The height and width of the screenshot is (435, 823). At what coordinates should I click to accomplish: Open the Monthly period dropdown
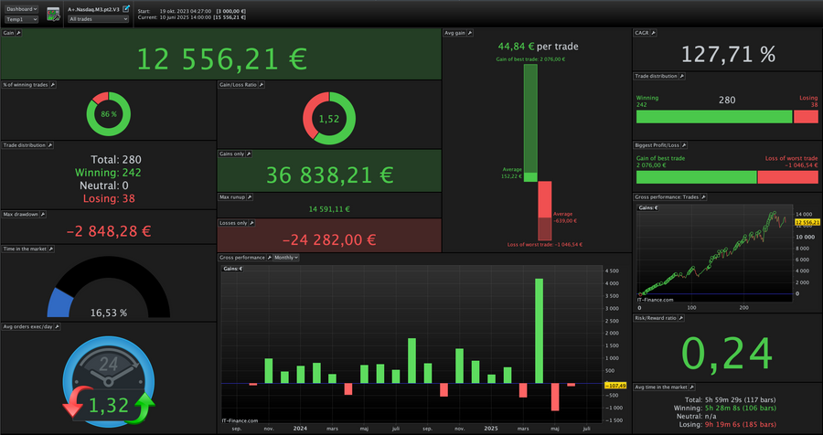pyautogui.click(x=286, y=258)
